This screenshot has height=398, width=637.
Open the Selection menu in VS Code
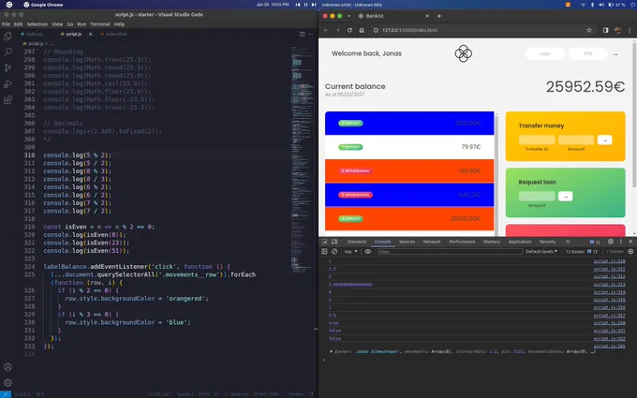click(x=37, y=24)
